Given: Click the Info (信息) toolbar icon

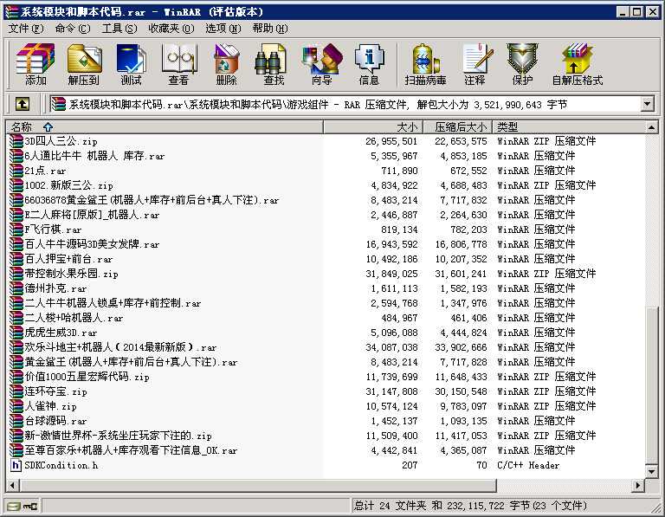Looking at the screenshot, I should 369,64.
